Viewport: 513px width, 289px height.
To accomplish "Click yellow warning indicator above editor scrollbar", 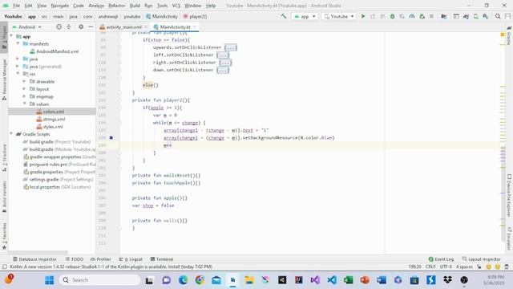I will (503, 35).
